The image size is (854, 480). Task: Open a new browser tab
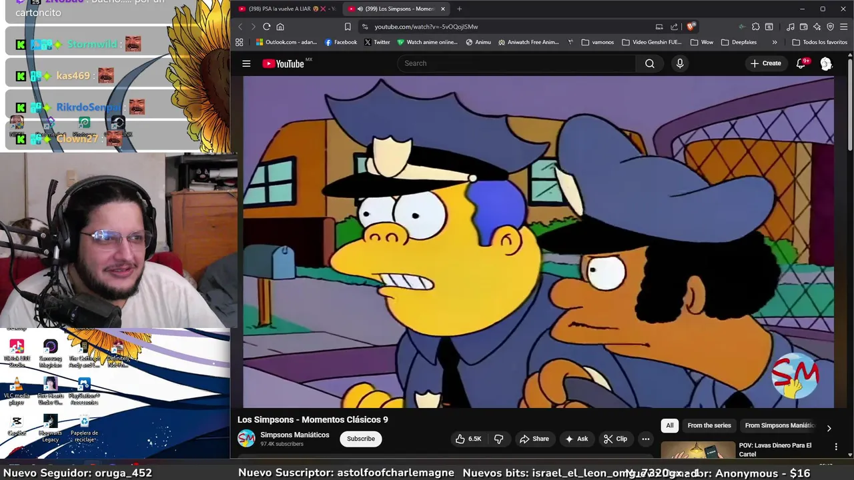(459, 9)
